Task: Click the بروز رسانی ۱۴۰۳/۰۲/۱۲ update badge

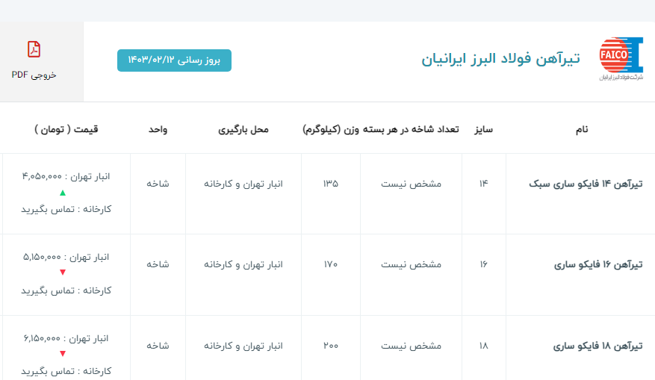Action: pyautogui.click(x=174, y=60)
